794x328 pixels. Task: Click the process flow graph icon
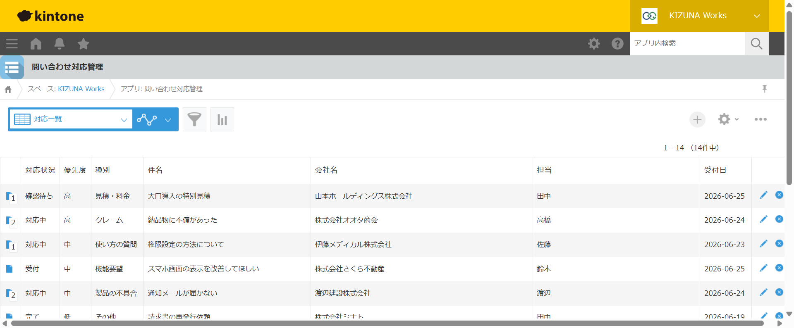coord(147,119)
